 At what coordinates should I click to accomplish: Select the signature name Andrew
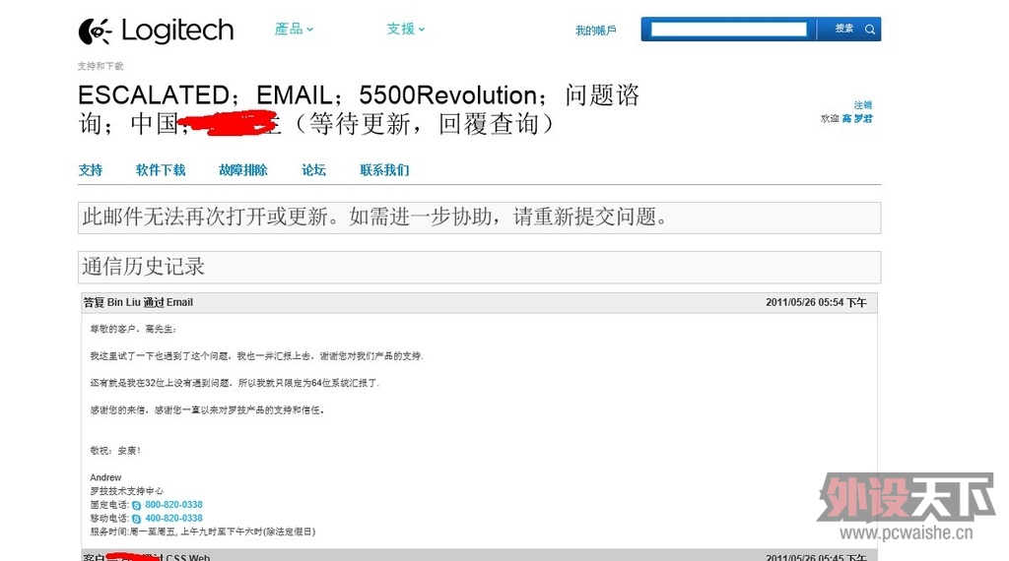coord(105,477)
